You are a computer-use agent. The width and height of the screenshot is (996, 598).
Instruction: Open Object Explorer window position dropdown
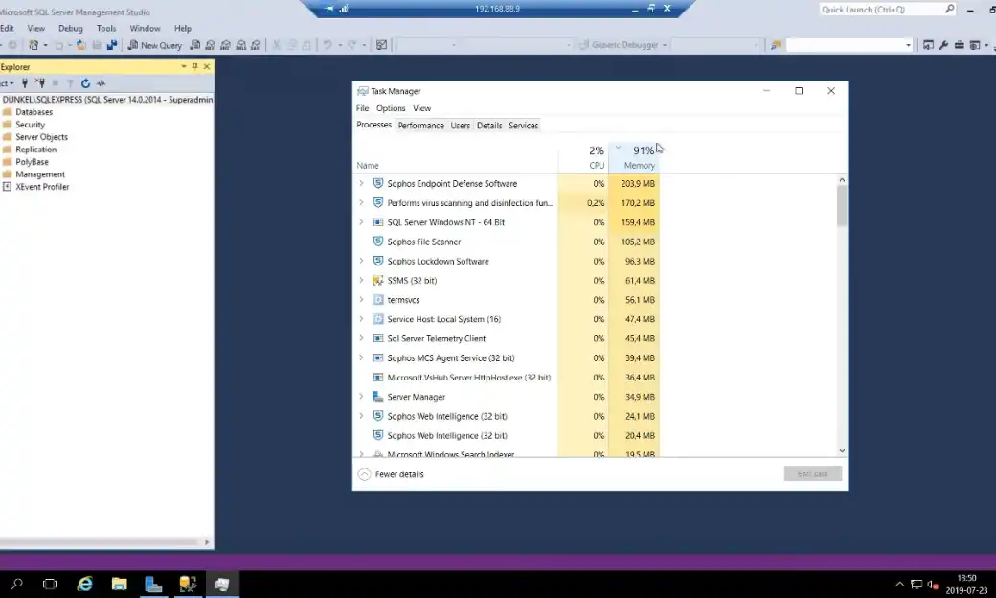[184, 66]
